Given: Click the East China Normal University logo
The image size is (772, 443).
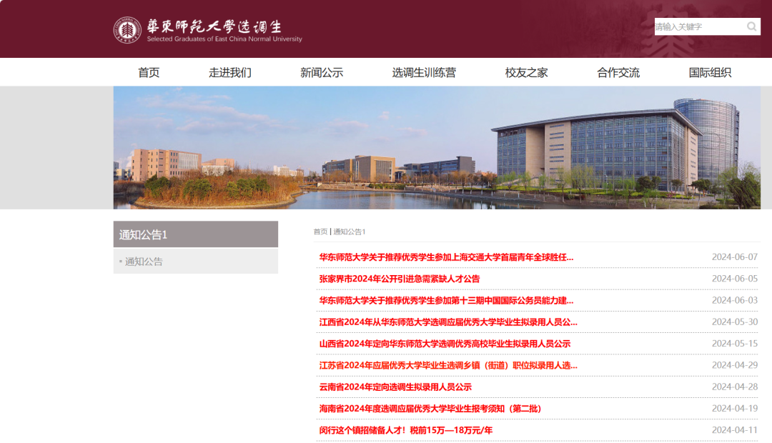Looking at the screenshot, I should 127,29.
